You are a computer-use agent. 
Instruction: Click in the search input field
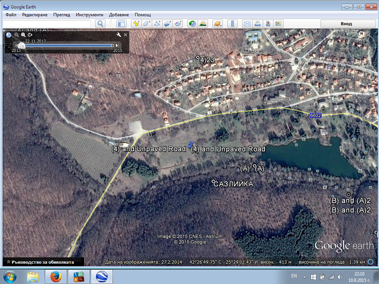click(x=47, y=24)
